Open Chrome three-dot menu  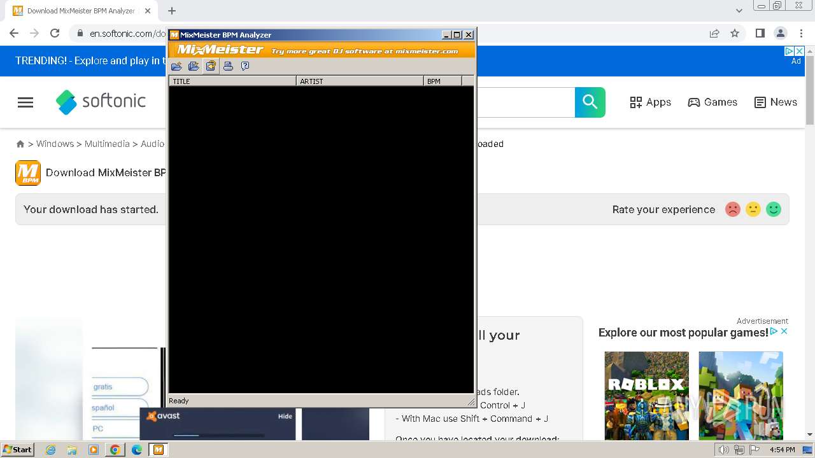pos(801,33)
